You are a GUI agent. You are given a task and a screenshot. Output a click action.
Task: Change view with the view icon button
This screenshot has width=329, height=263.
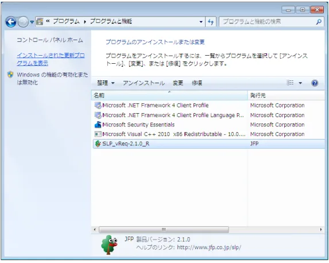[290, 83]
